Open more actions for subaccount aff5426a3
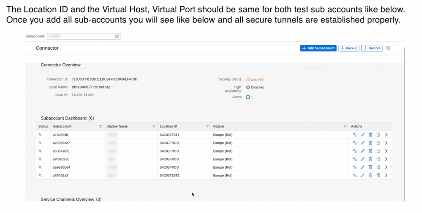Image resolution: width=422 pixels, height=213 pixels. [391, 175]
